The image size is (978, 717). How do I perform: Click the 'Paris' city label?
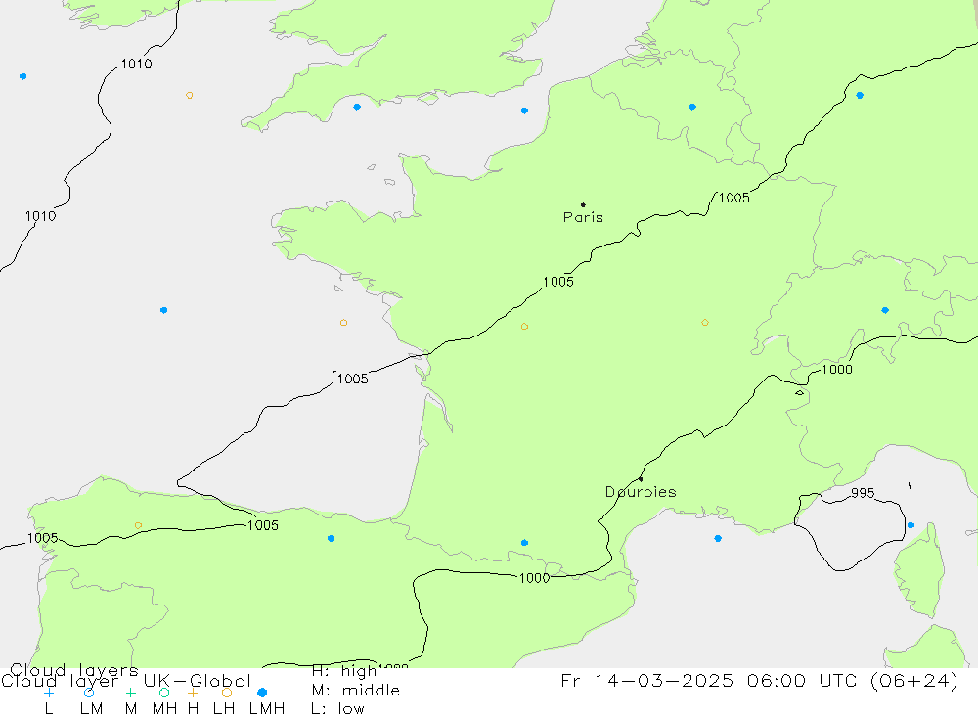pyautogui.click(x=583, y=218)
